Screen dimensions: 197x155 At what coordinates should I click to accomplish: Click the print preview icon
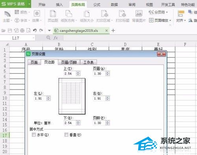[28, 31]
